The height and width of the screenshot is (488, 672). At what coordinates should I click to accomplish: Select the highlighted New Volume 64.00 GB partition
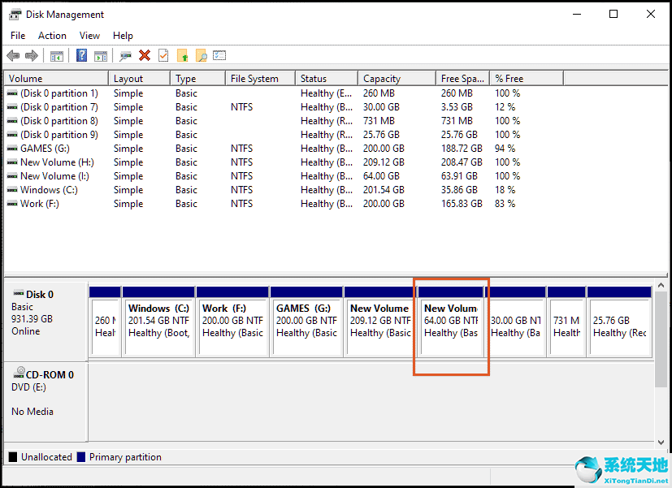(451, 325)
